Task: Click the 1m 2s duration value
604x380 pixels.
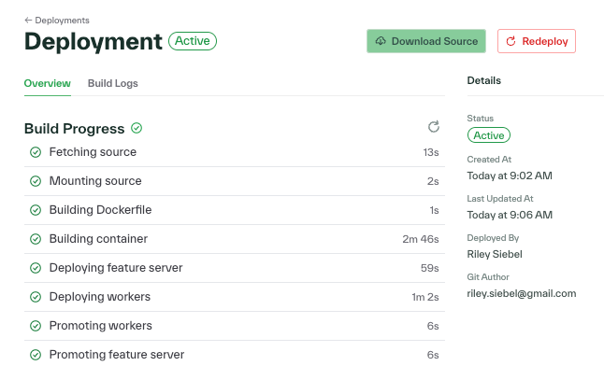Action: pos(425,297)
